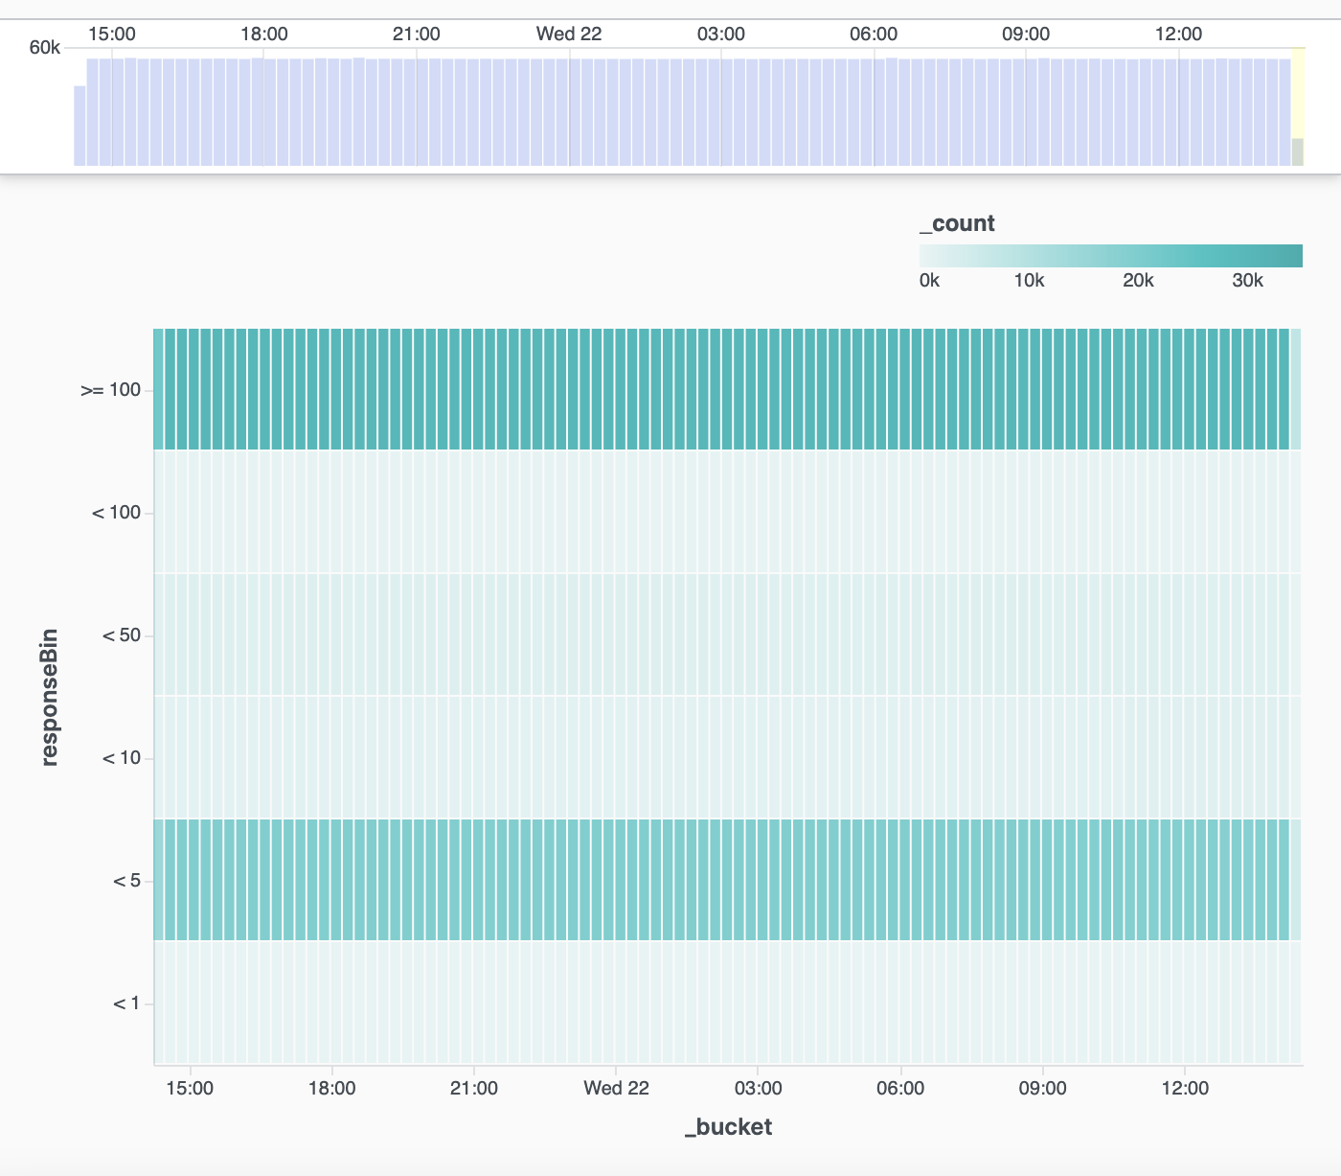Click the _count legend title
This screenshot has width=1341, height=1176.
(957, 224)
